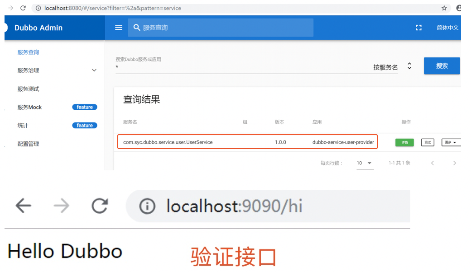The width and height of the screenshot is (471, 272).
Task: Click forward arrow in top browser bar
Action: coord(10,8)
